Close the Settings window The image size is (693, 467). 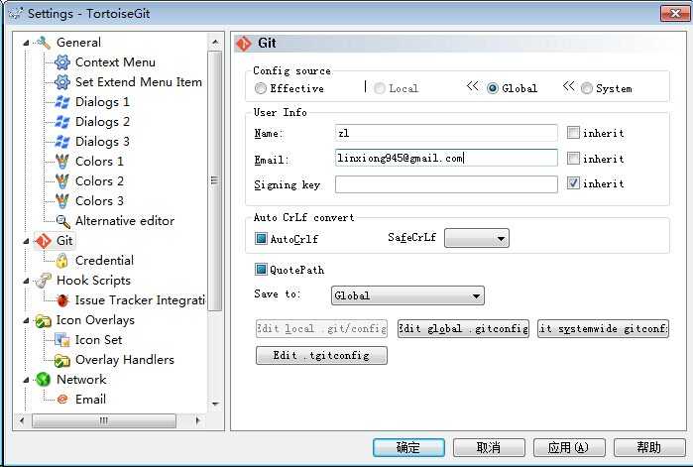pyautogui.click(x=674, y=13)
